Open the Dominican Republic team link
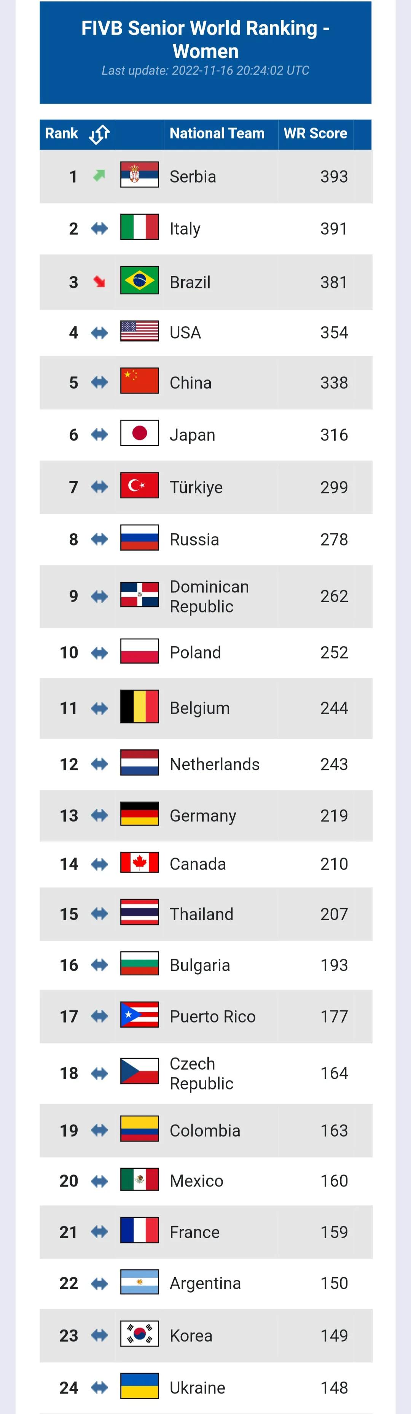The image size is (411, 1414). click(209, 596)
